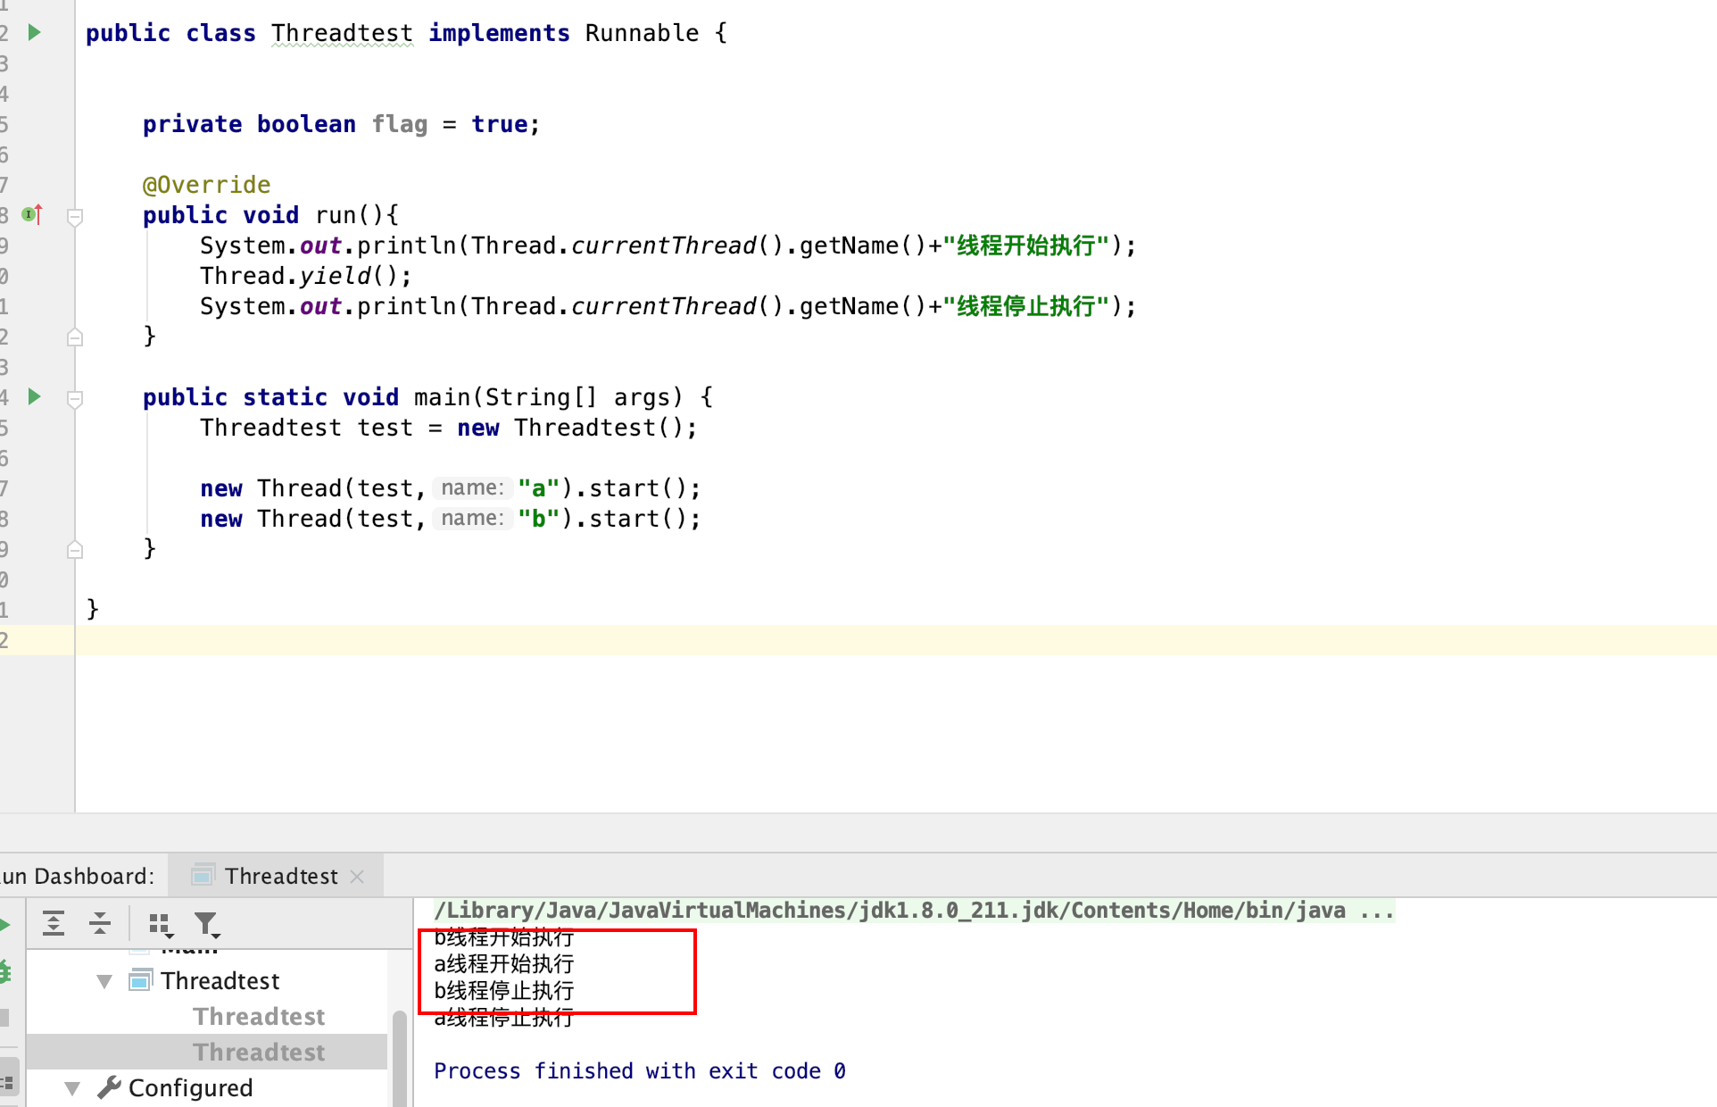Click the java executable path link in console
Image resolution: width=1717 pixels, height=1107 pixels.
tap(892, 910)
